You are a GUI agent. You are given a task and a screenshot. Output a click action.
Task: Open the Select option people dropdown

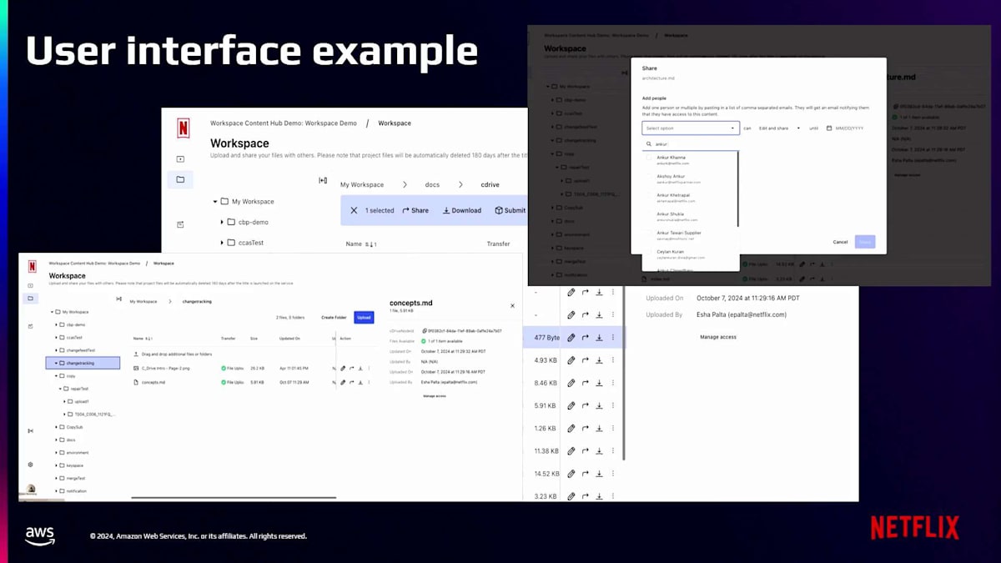[x=691, y=128]
